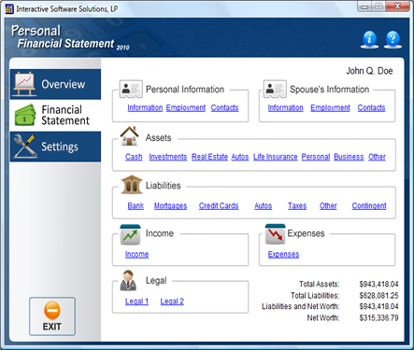Open help via the question mark icon
This screenshot has height=350, width=414.
[x=393, y=39]
